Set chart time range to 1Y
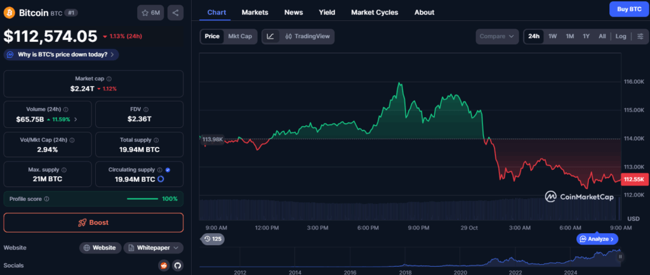Screen dimensions: 650x275 (586, 36)
